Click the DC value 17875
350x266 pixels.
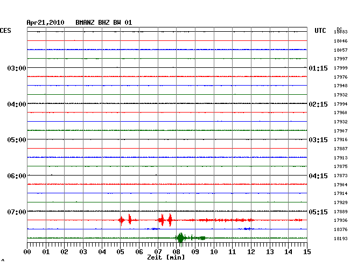[341, 166]
